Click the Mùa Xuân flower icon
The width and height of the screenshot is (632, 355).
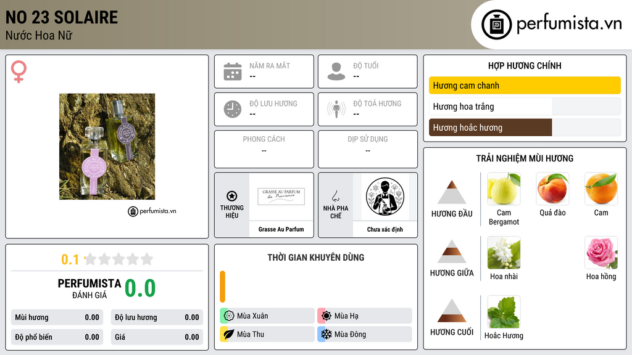tap(229, 316)
